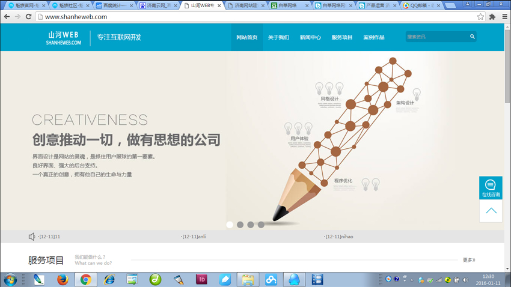Open the Chrome hamburger menu

[504, 17]
